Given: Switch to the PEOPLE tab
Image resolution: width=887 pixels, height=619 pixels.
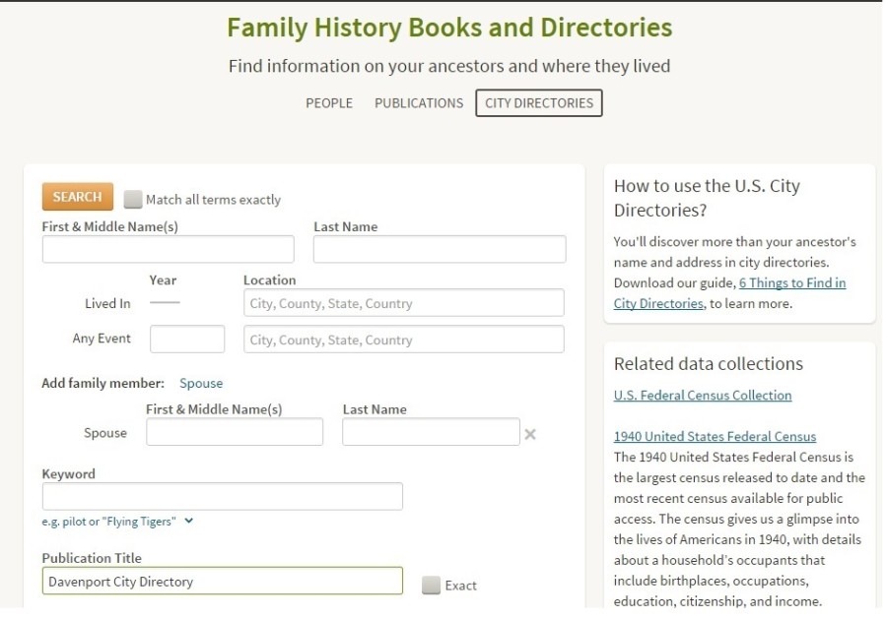Looking at the screenshot, I should click(x=329, y=103).
